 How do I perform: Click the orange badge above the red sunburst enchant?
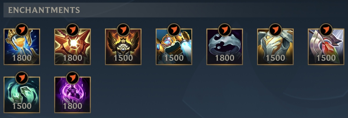click(72, 30)
